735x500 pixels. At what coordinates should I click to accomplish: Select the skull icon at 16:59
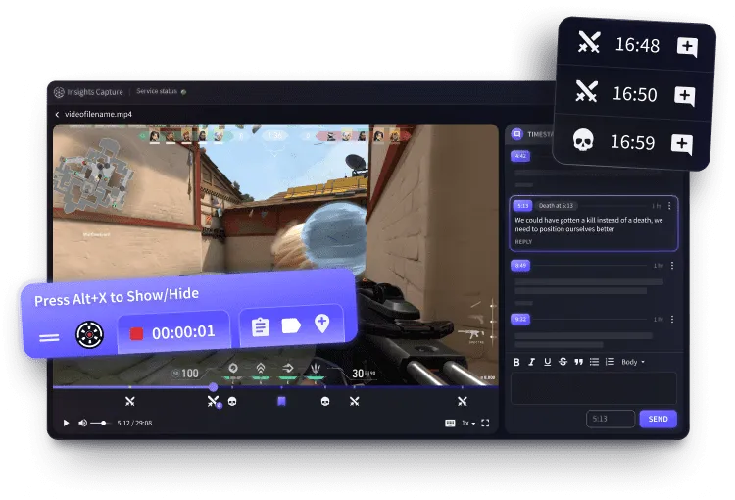584,140
